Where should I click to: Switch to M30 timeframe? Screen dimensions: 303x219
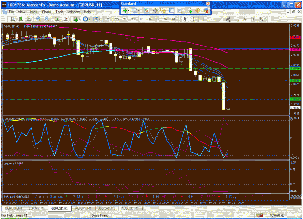coord(133,19)
